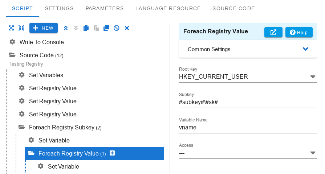The height and width of the screenshot is (174, 325).
Task: Click the disable (ban circle) icon
Action: [x=117, y=28]
